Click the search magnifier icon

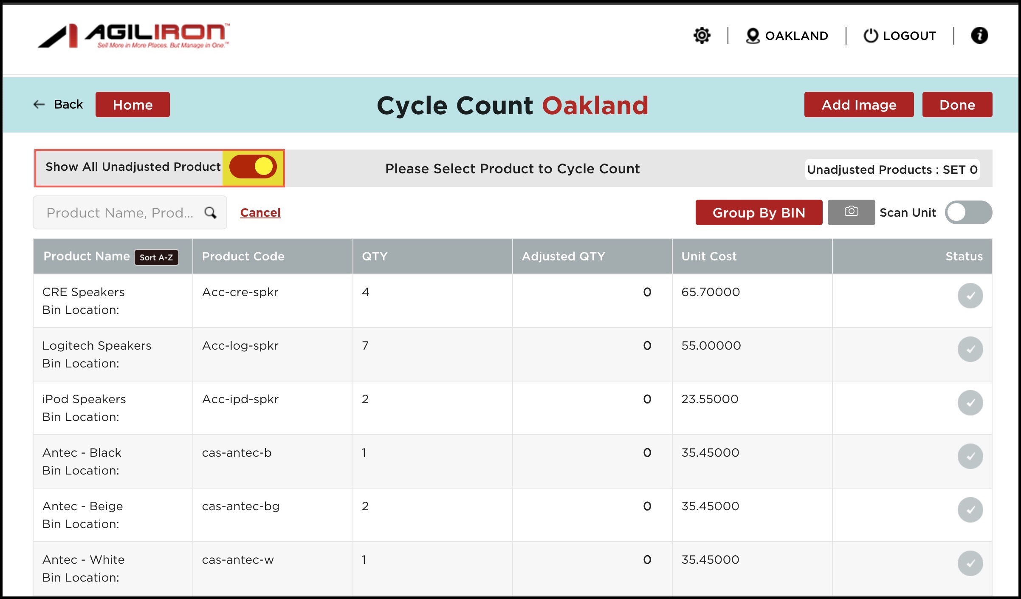coord(210,212)
